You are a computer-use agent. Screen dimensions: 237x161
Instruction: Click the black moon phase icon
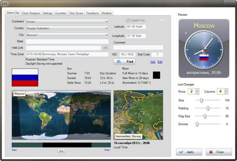pos(156,75)
